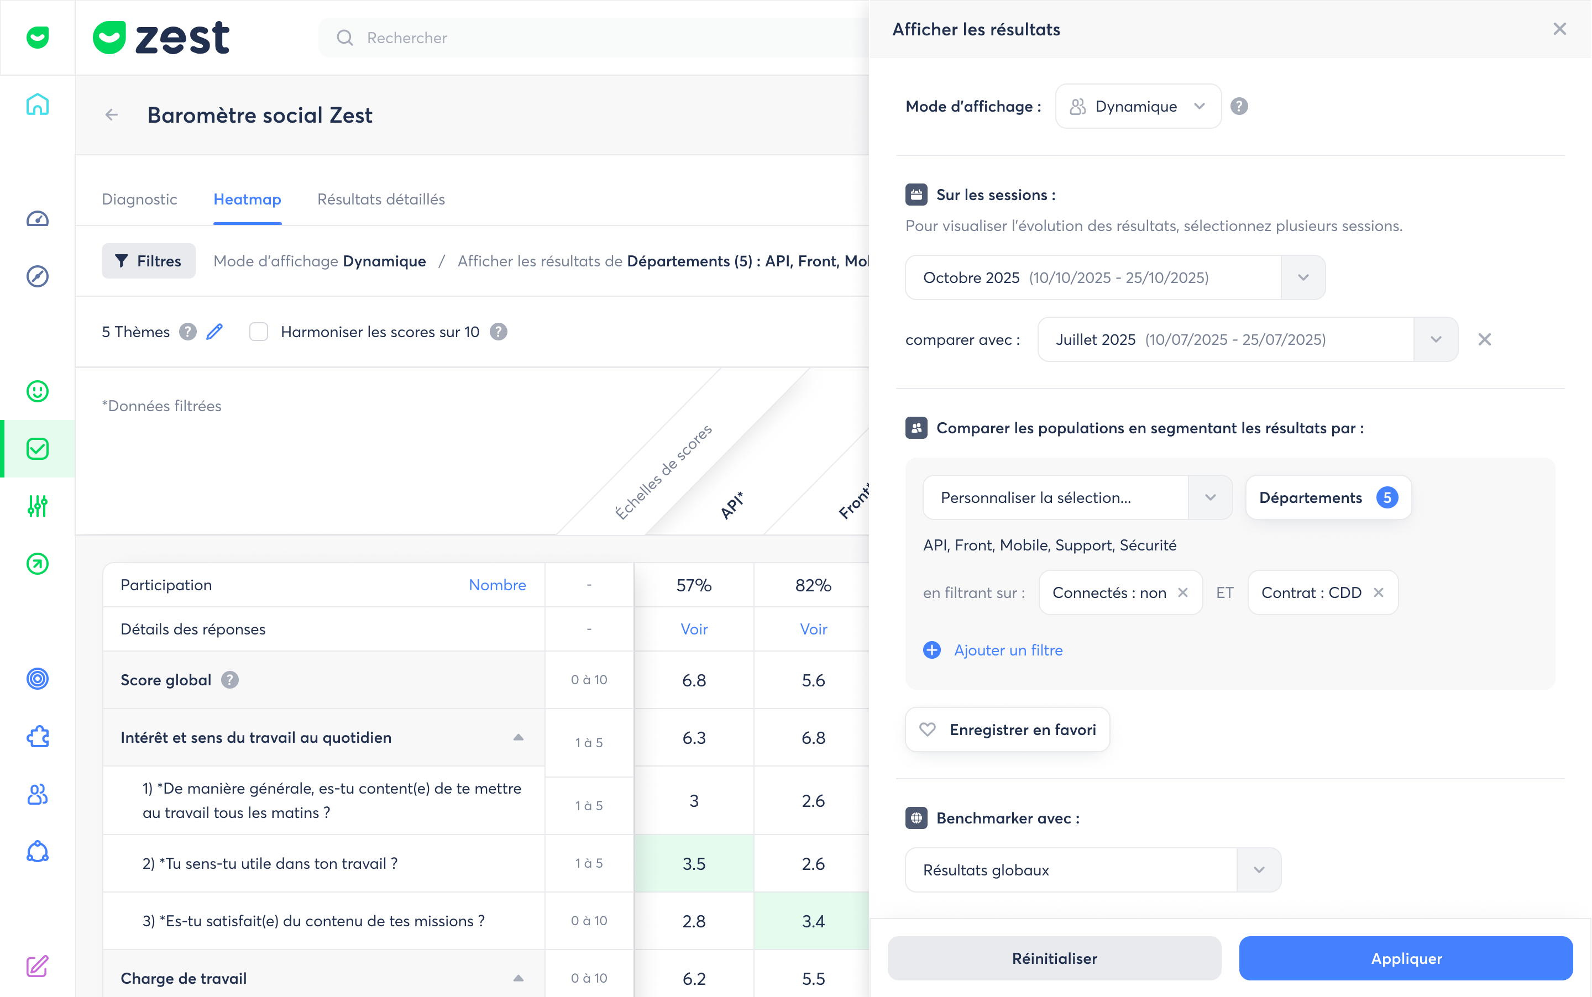Click the home icon in sidebar
1592x997 pixels.
tap(37, 104)
